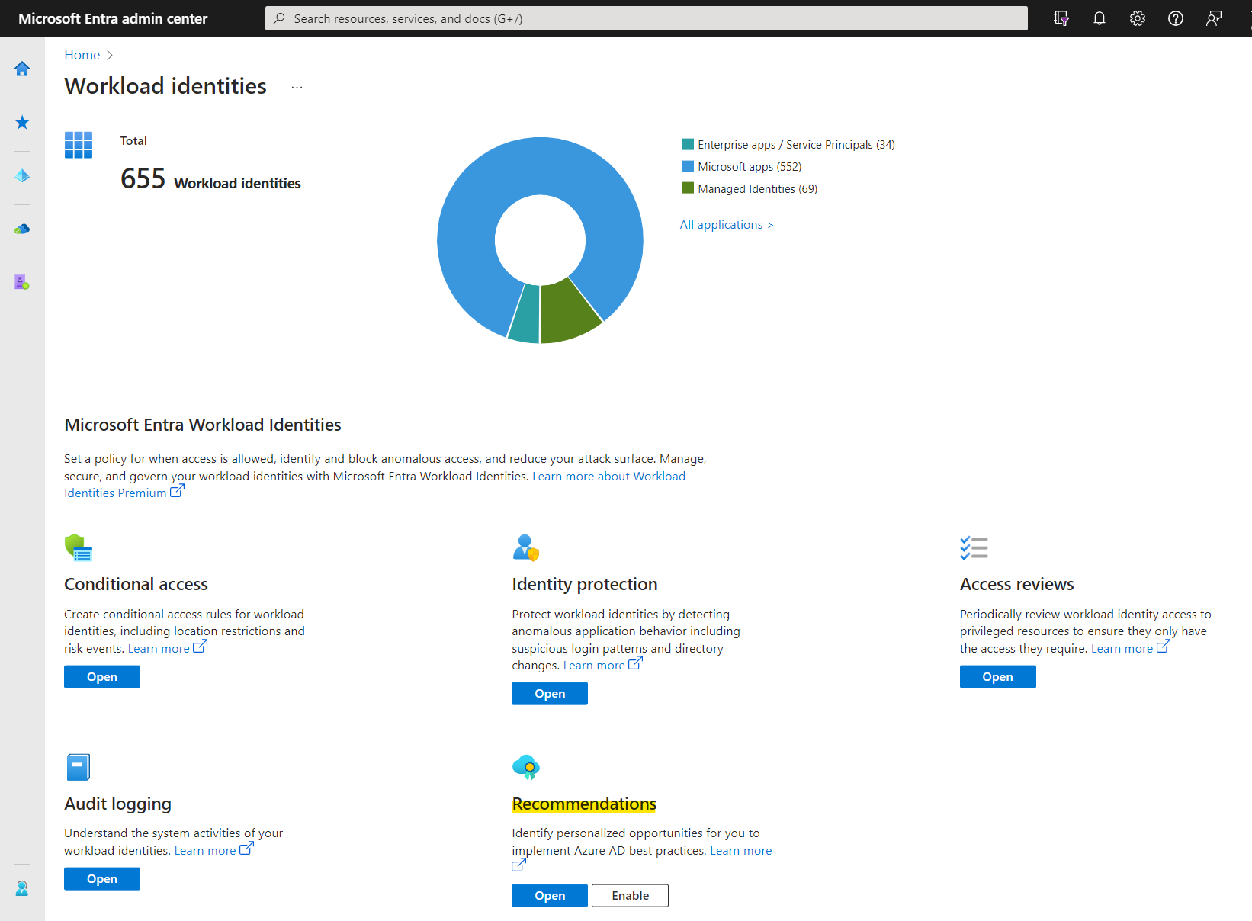Click the Microsoft apps (552) legend label
Image resolution: width=1252 pixels, height=921 pixels.
click(x=750, y=166)
